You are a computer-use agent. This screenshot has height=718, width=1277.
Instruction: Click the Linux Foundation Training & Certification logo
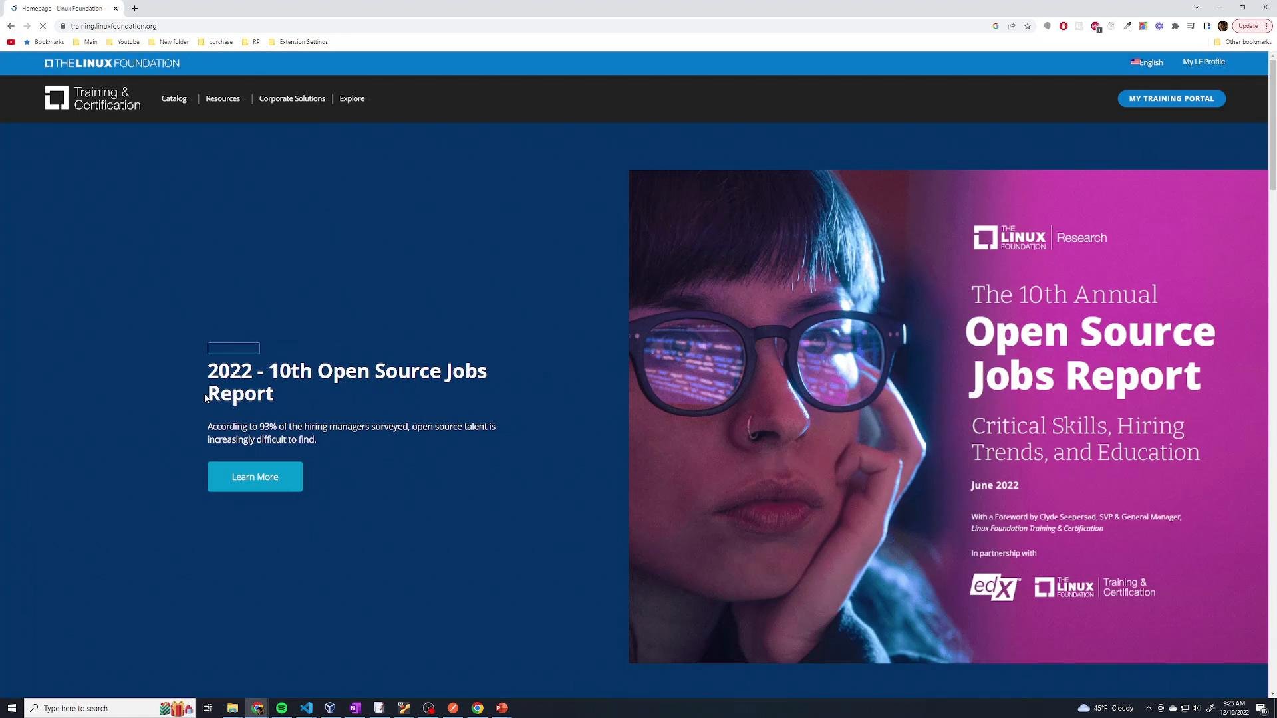[x=92, y=98]
